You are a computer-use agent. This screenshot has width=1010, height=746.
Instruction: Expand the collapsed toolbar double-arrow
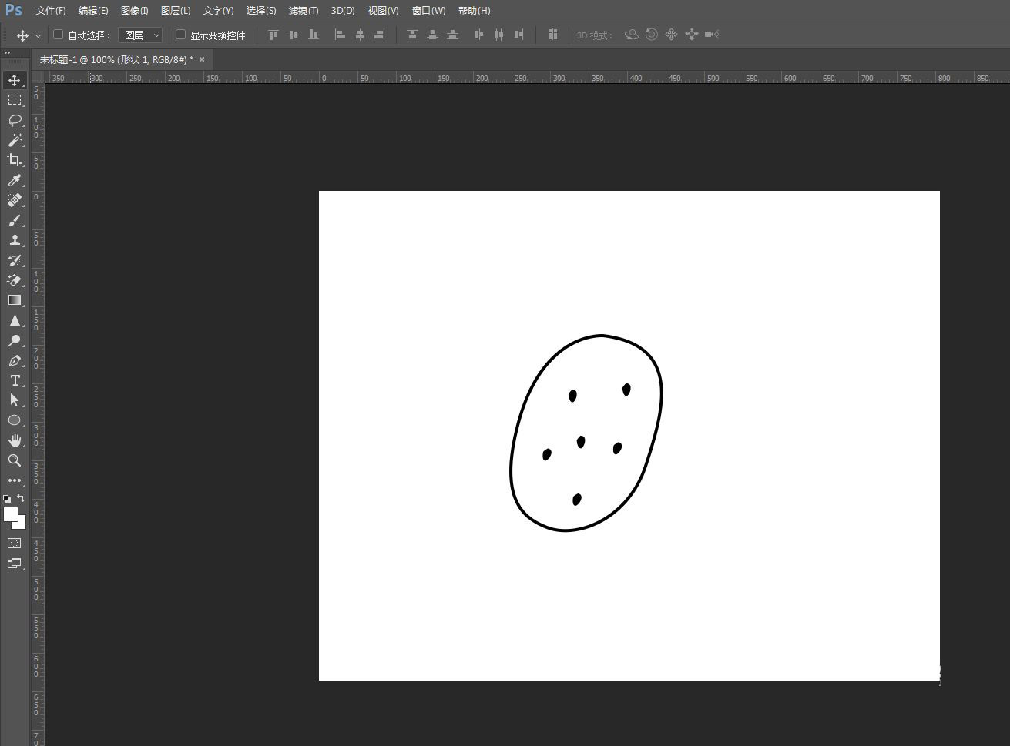[7, 53]
